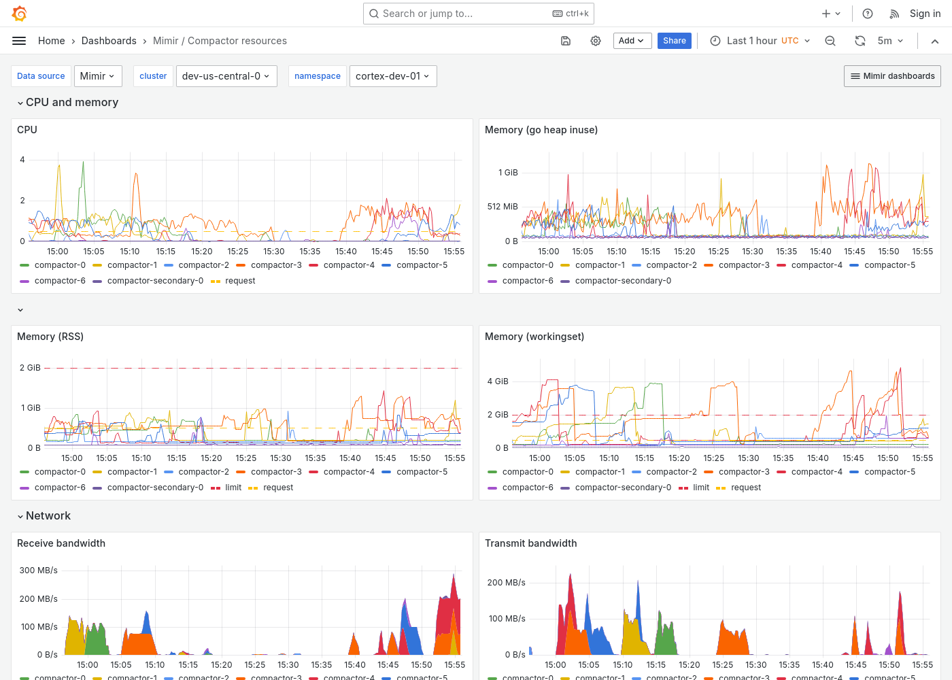The height and width of the screenshot is (680, 952).
Task: Navigate to Home via breadcrumb
Action: (x=51, y=41)
